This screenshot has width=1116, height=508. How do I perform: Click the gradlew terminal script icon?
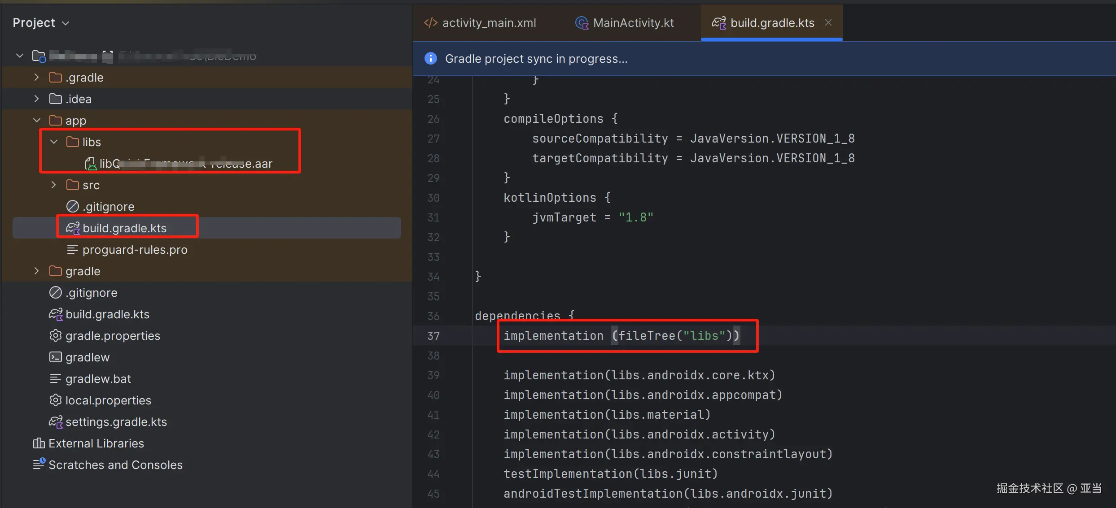pyautogui.click(x=55, y=357)
